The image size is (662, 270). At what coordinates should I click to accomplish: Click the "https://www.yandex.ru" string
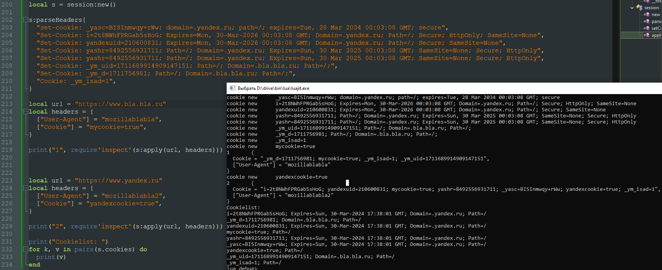pyautogui.click(x=118, y=181)
